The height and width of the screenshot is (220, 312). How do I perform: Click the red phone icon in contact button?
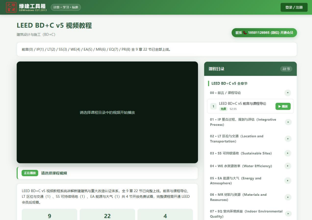[x=245, y=33]
